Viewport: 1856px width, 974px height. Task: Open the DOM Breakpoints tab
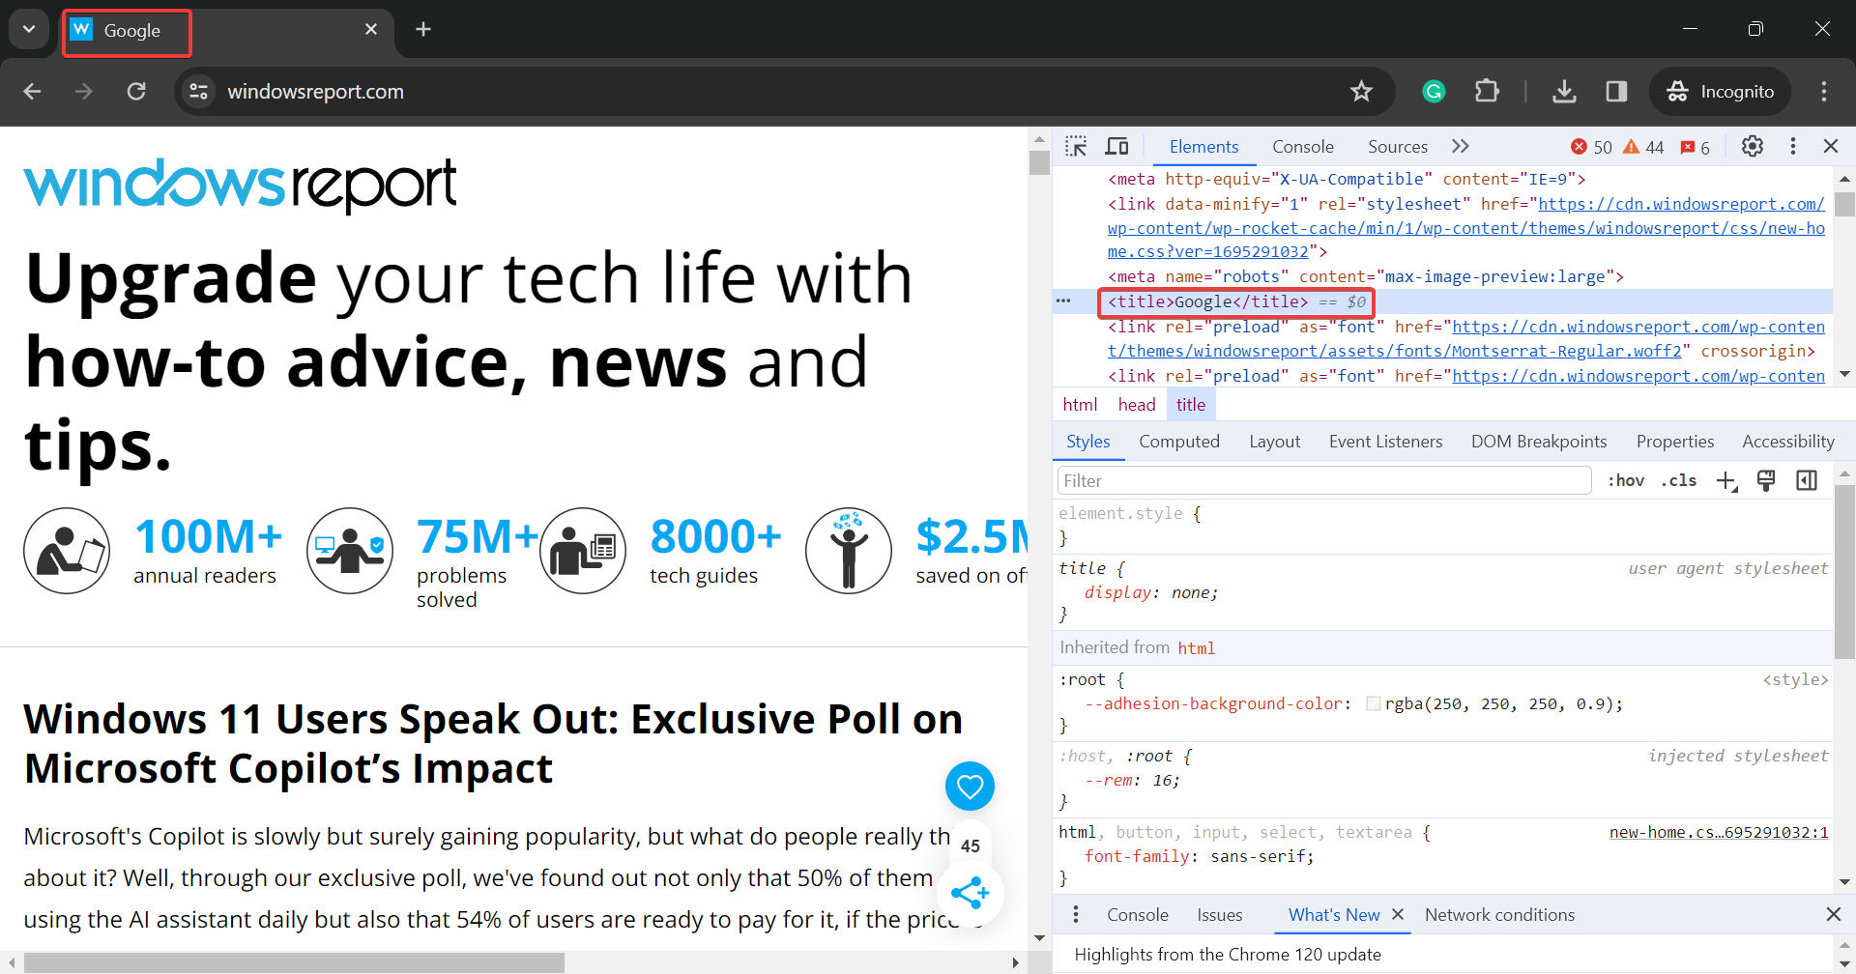(1539, 442)
